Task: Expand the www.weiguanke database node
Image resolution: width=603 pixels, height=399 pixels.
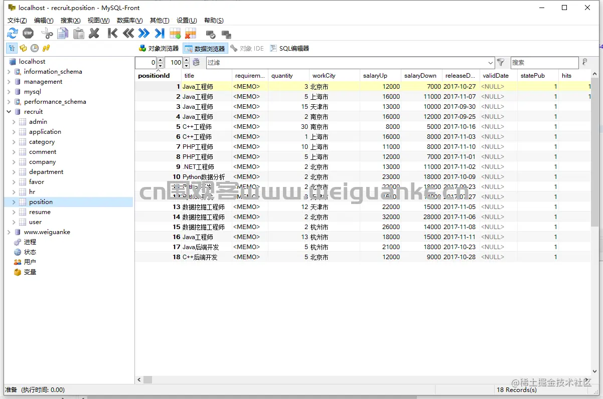Action: (x=9, y=232)
